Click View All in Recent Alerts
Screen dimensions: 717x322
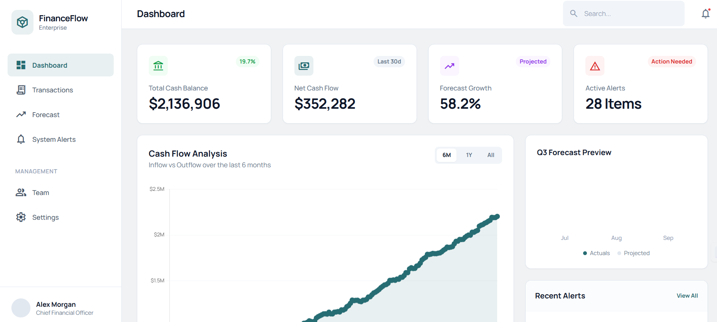(687, 296)
